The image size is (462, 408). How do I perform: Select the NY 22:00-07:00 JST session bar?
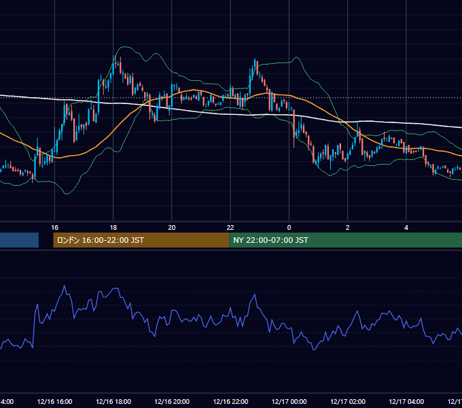(345, 240)
